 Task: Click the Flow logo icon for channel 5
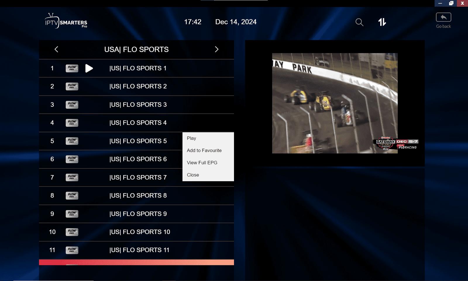[x=72, y=141]
